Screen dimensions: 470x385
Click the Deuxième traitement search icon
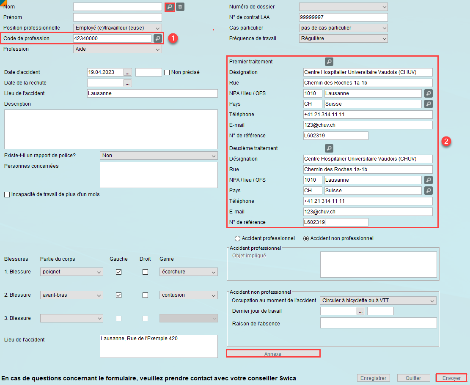pyautogui.click(x=329, y=148)
